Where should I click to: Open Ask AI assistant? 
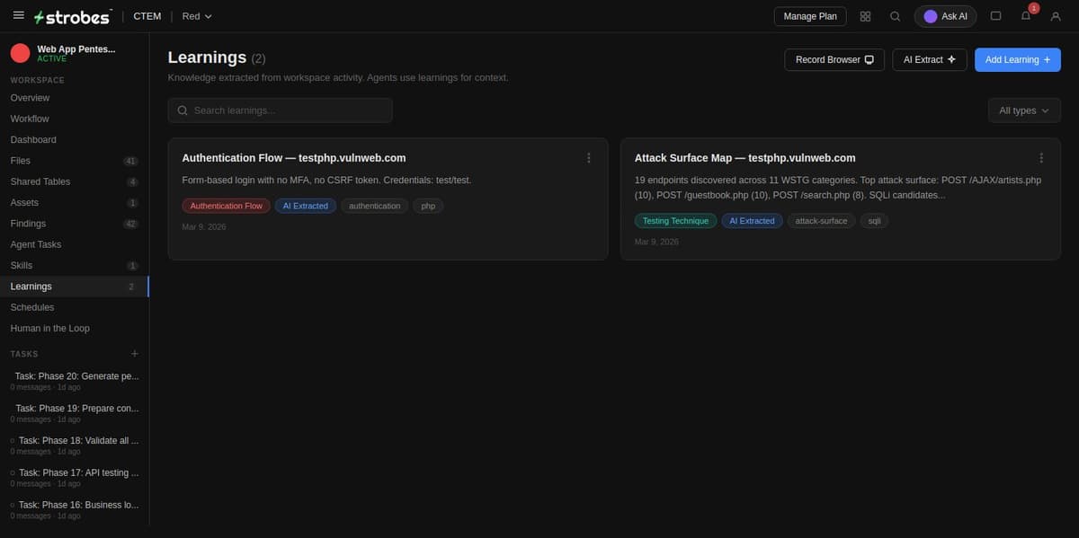945,16
